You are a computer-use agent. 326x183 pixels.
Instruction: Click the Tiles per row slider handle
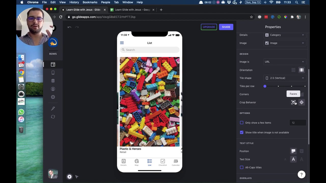click(265, 86)
